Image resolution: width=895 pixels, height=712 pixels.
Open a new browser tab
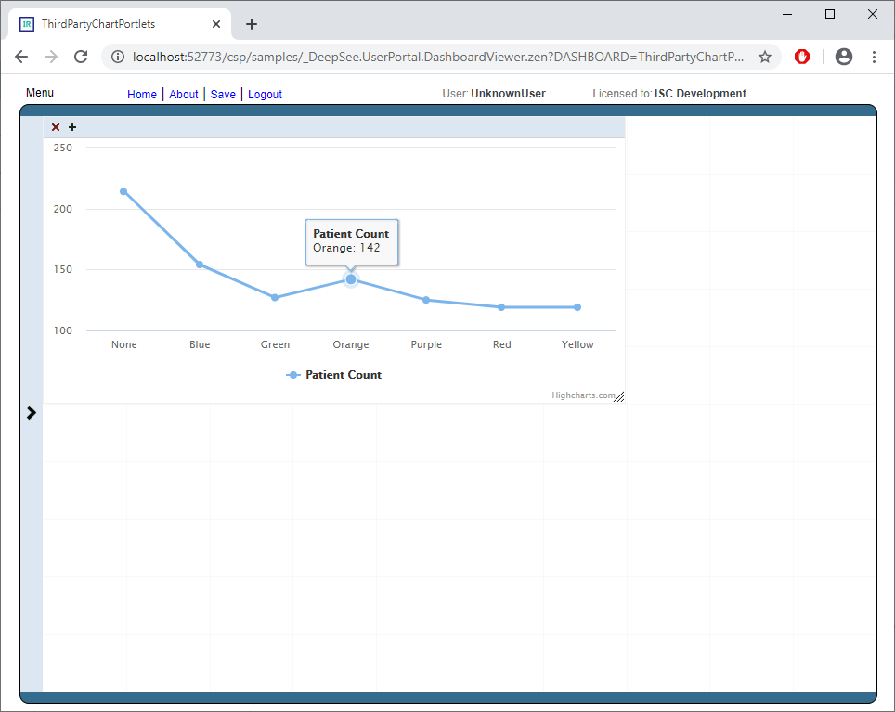point(252,24)
